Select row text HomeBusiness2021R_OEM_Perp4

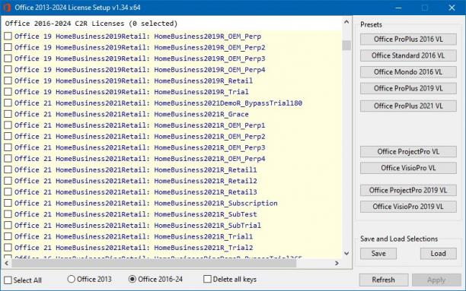pos(209,159)
